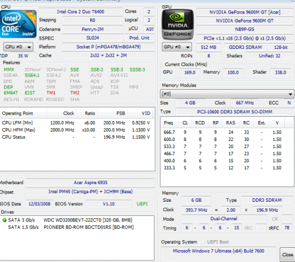Click the 128-bit bus width value
The image size is (295, 262).
click(281, 47)
